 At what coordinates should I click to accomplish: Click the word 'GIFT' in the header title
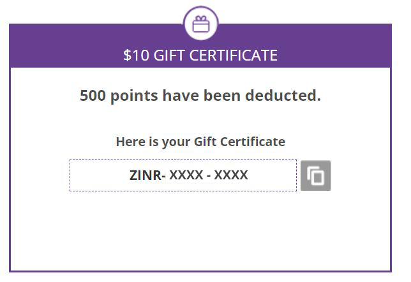pyautogui.click(x=169, y=56)
